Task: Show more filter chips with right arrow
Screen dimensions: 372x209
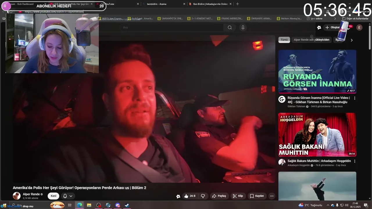Action: (352, 40)
